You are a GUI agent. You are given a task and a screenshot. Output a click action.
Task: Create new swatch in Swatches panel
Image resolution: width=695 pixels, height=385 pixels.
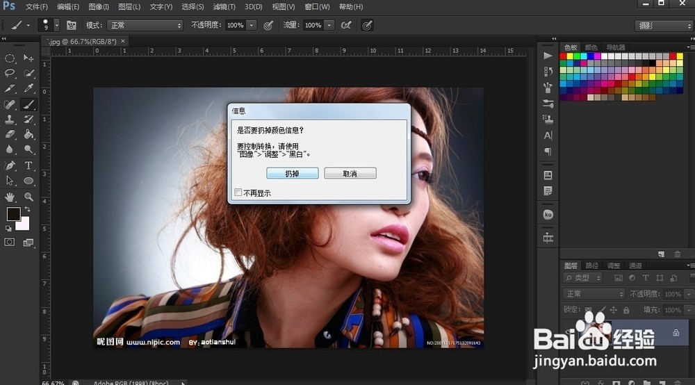(x=661, y=254)
